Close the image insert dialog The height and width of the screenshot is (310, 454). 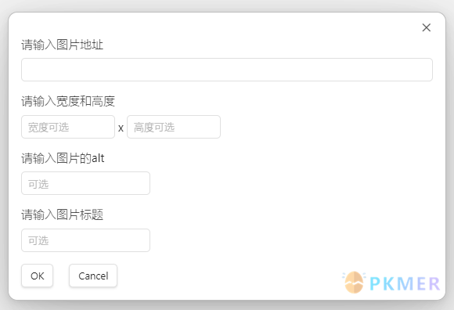426,27
